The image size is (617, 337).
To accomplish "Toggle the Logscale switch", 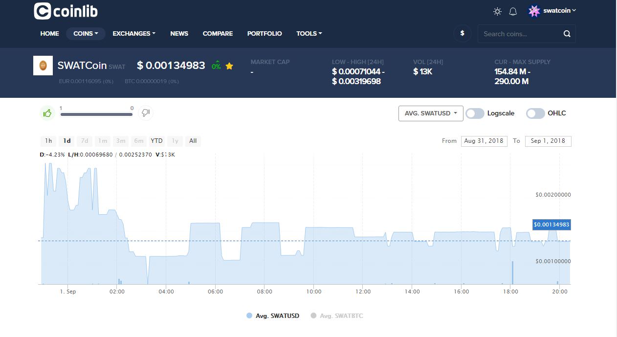I will tap(474, 113).
